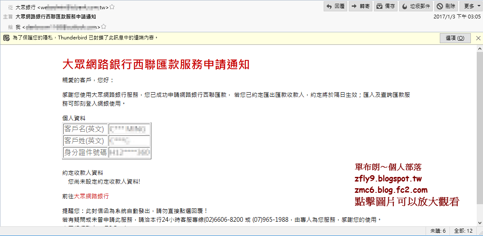This screenshot has width=483, height=236.
Task: Click the reminder line starting 提醒您
Action: coord(135,211)
